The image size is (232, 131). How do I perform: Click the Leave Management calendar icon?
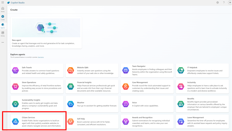(x=181, y=121)
